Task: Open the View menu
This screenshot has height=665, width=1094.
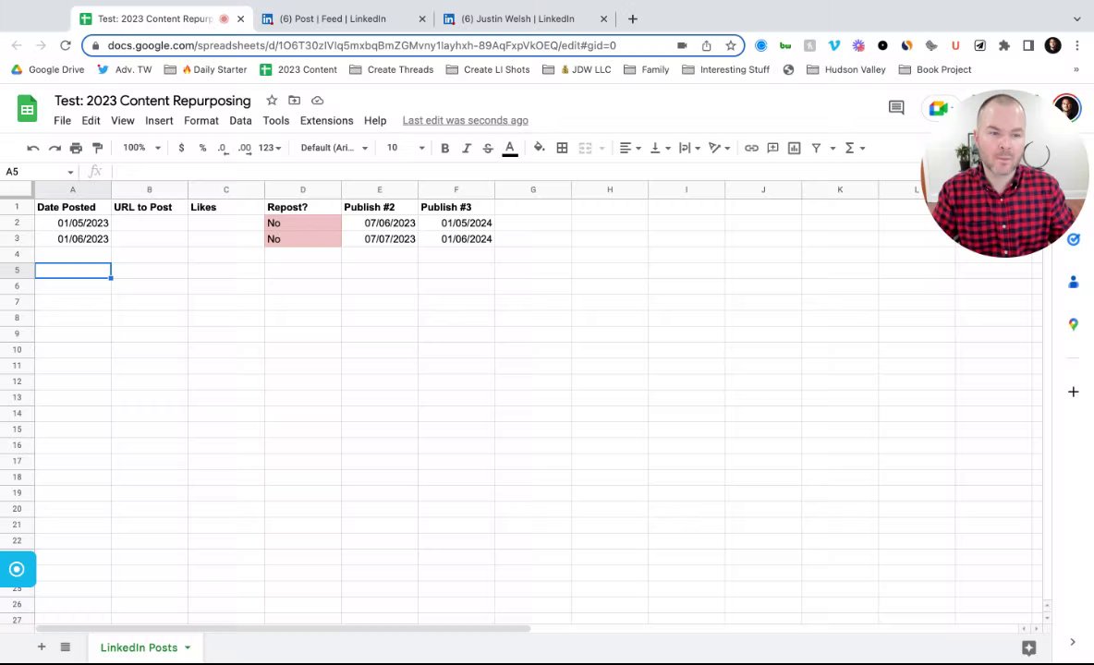Action: [x=122, y=121]
